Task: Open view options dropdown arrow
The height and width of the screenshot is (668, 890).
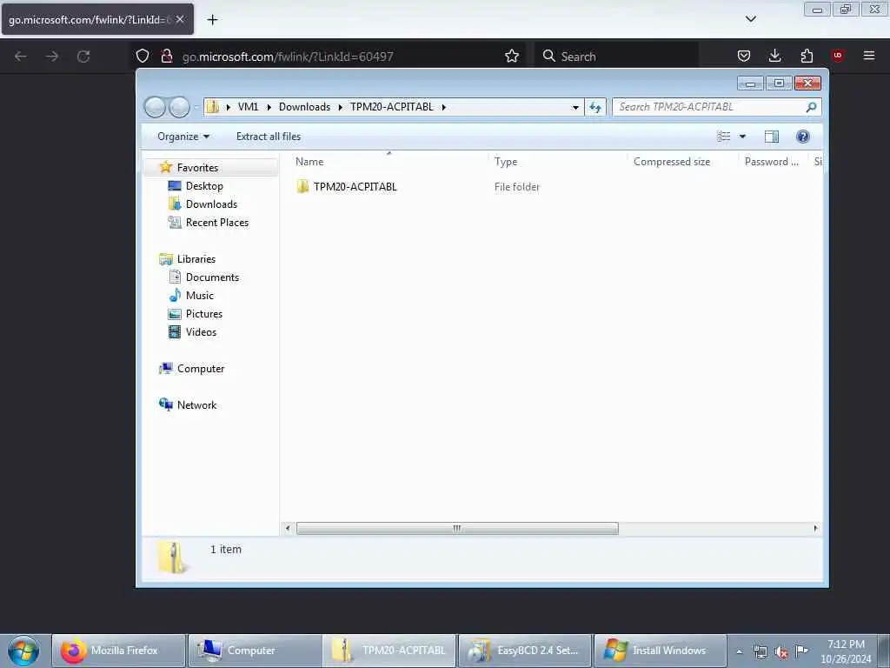Action: 742,137
